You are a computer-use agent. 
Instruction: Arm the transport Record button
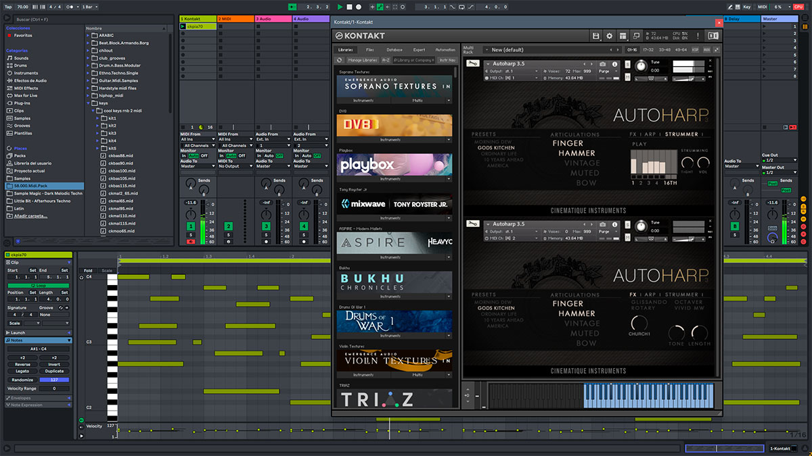pos(359,7)
